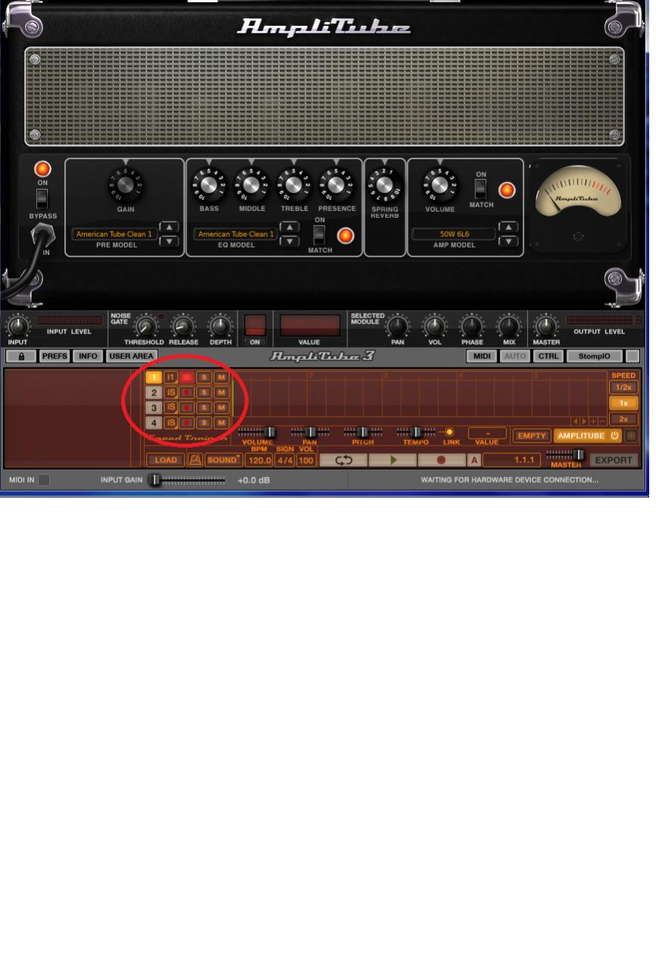Click the track VOLUME slider
Screen dimensions: 656x970
coord(257,432)
